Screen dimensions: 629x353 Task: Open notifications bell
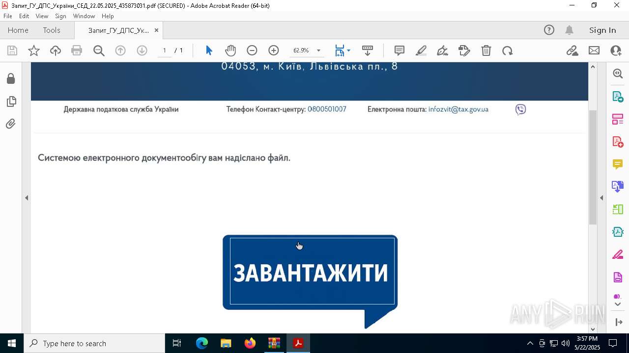(x=569, y=30)
